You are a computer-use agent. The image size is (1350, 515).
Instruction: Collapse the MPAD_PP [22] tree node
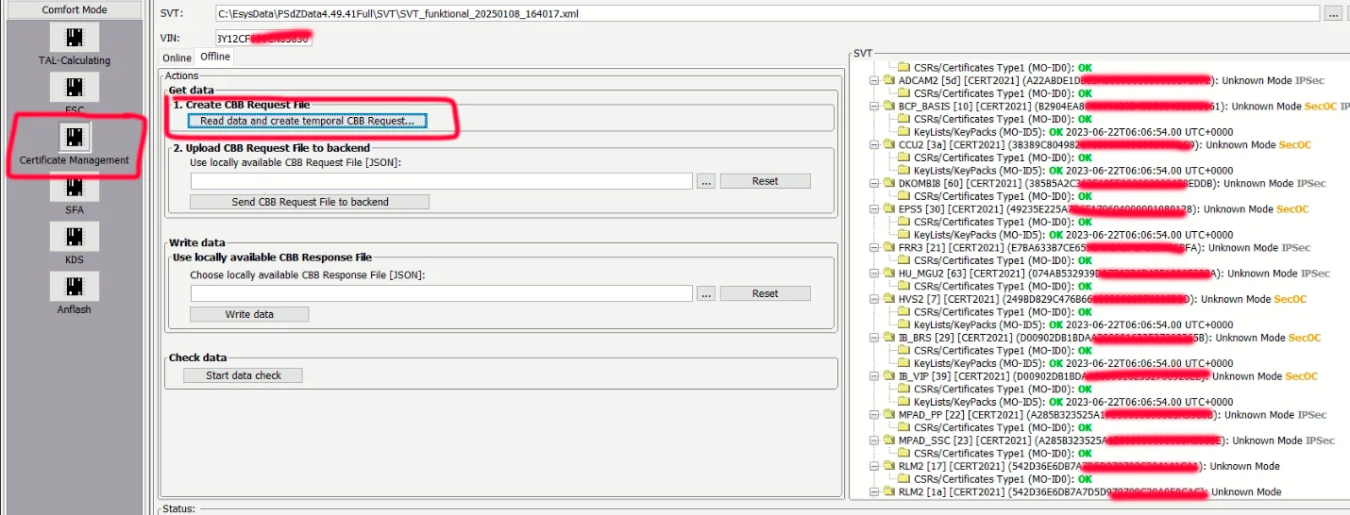point(874,415)
